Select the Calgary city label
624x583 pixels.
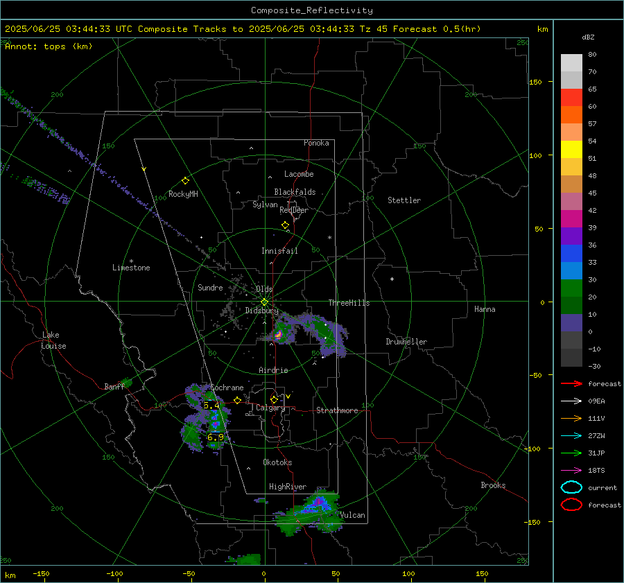click(x=270, y=408)
